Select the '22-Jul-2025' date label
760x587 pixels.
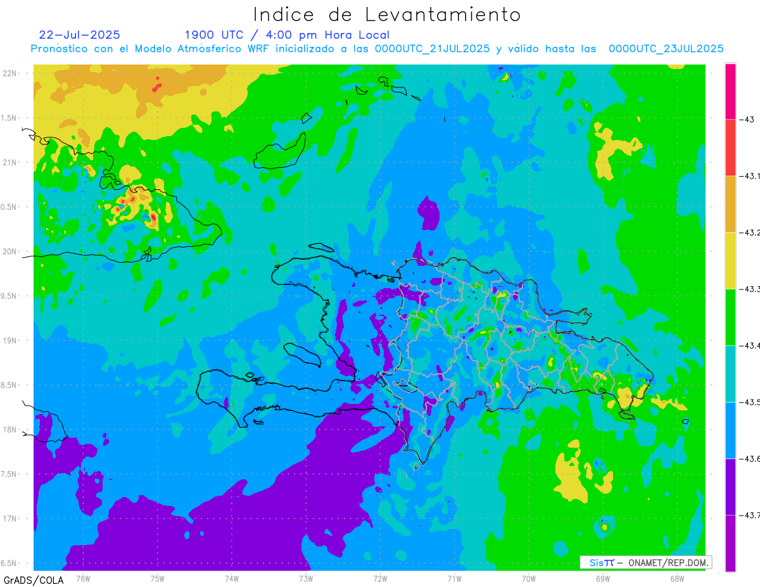(x=79, y=35)
